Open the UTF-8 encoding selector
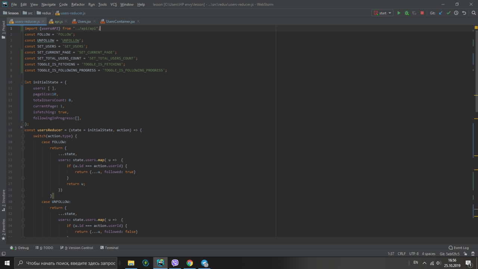The height and width of the screenshot is (269, 478). [x=413, y=254]
